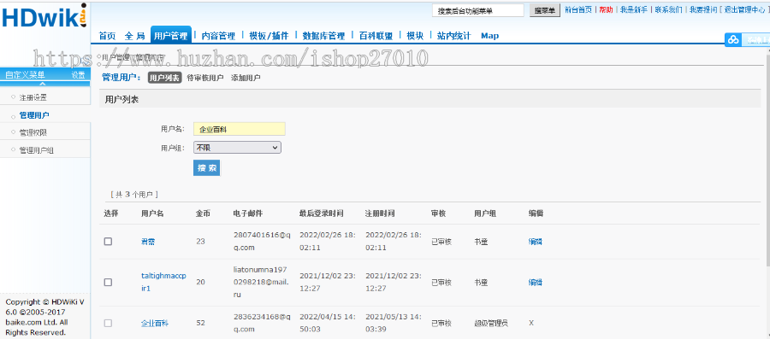Focus the 搜索后台功能菜单 search field
This screenshot has width=770, height=339.
[x=477, y=10]
